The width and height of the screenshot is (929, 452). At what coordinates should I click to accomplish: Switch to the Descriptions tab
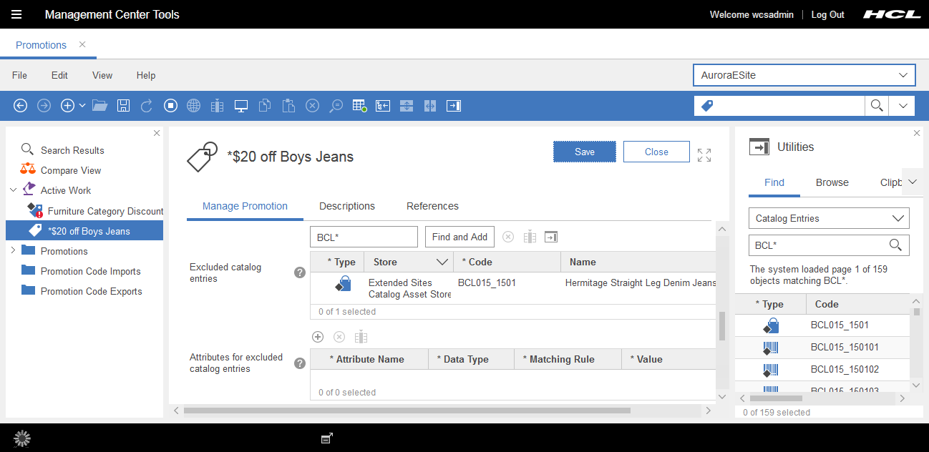point(346,206)
